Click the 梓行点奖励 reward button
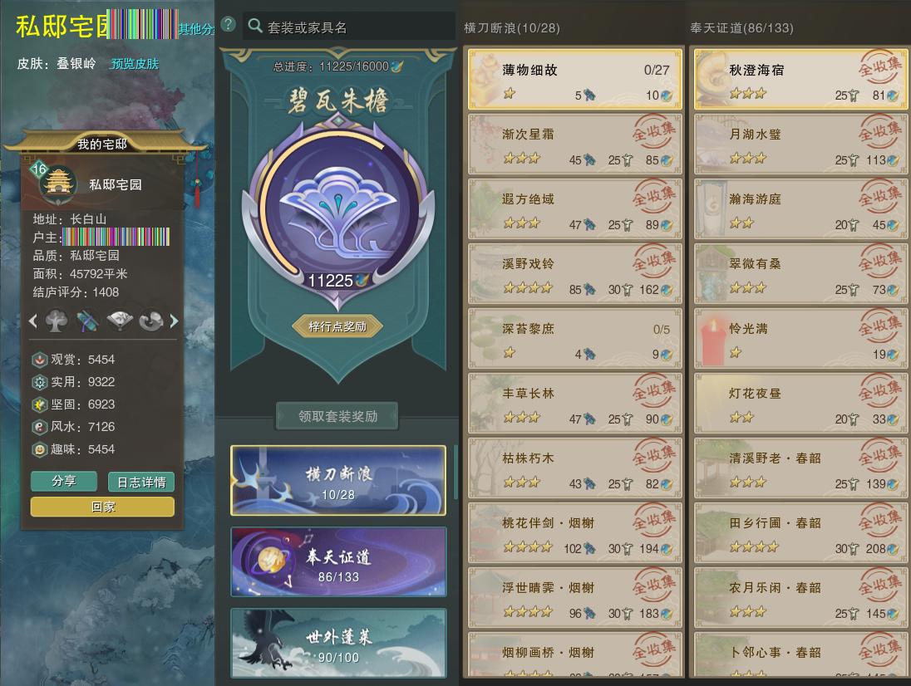The width and height of the screenshot is (911, 686). click(x=337, y=326)
